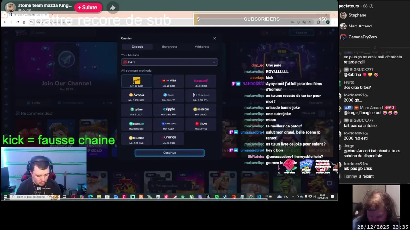Click the Windows taskbar search box
Image resolution: width=410 pixels, height=230 pixels.
pyautogui.click(x=34, y=197)
